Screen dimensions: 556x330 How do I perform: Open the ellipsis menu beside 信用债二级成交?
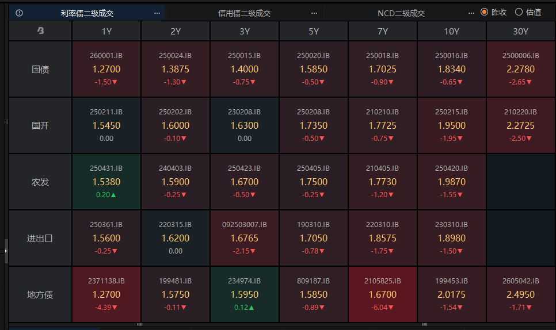click(x=314, y=13)
